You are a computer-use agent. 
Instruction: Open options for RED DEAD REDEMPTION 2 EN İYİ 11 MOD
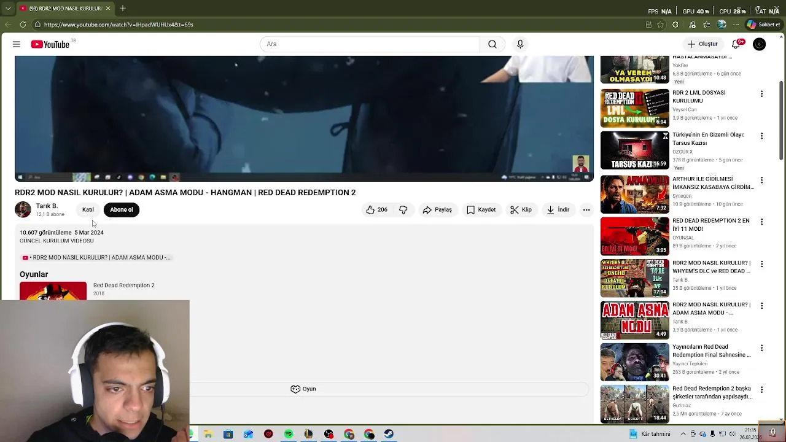(x=761, y=222)
